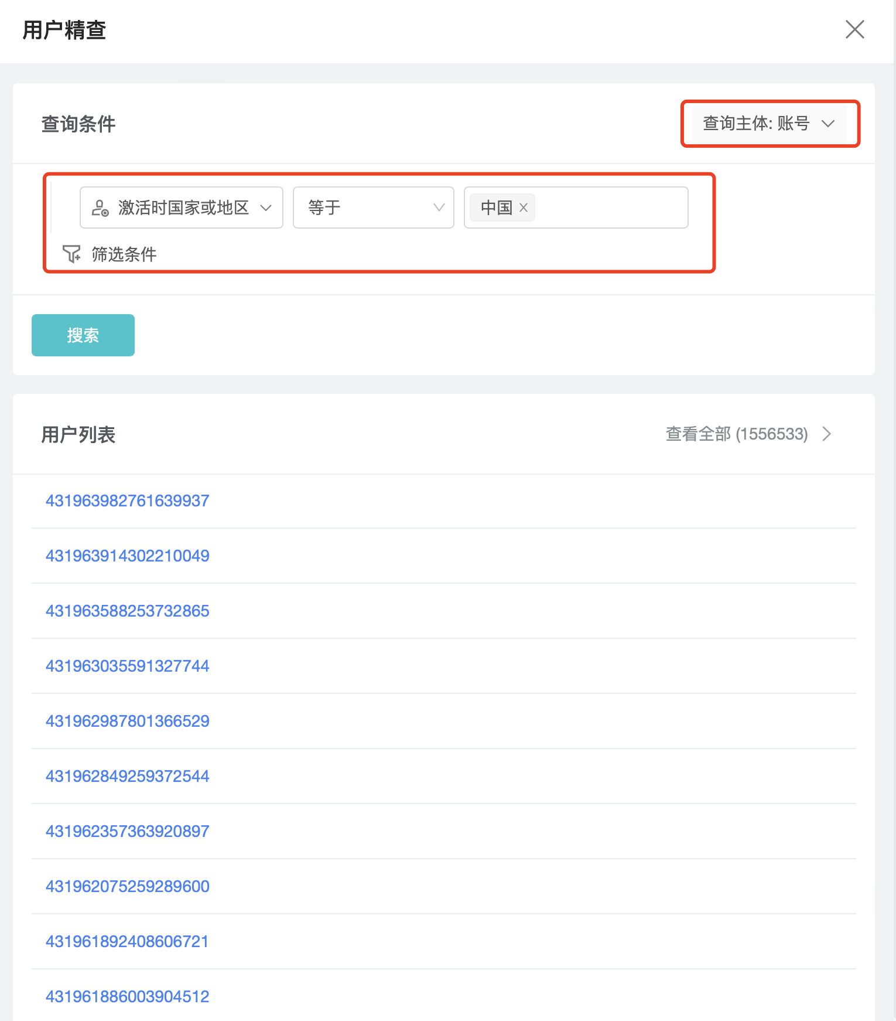The height and width of the screenshot is (1021, 896).
Task: Open user 431962987801366529
Action: coord(127,721)
